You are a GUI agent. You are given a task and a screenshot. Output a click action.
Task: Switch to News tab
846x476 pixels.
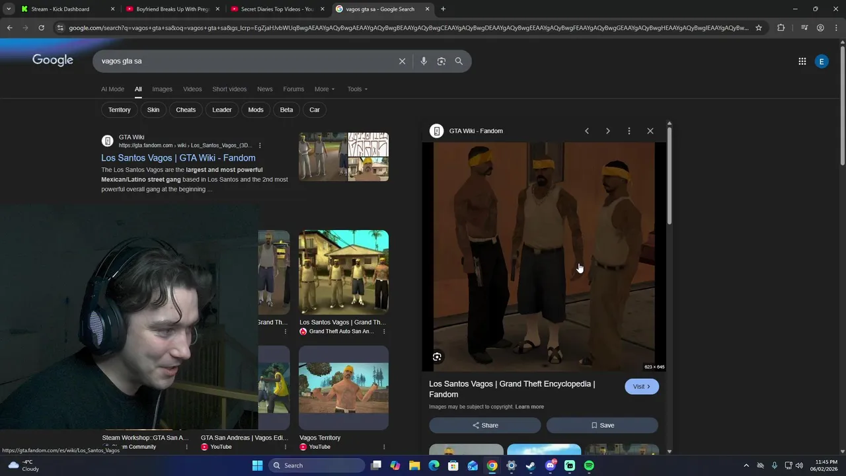point(264,89)
